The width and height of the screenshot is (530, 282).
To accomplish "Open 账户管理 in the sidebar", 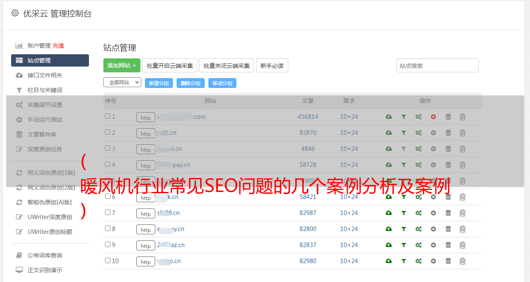I will tap(39, 46).
